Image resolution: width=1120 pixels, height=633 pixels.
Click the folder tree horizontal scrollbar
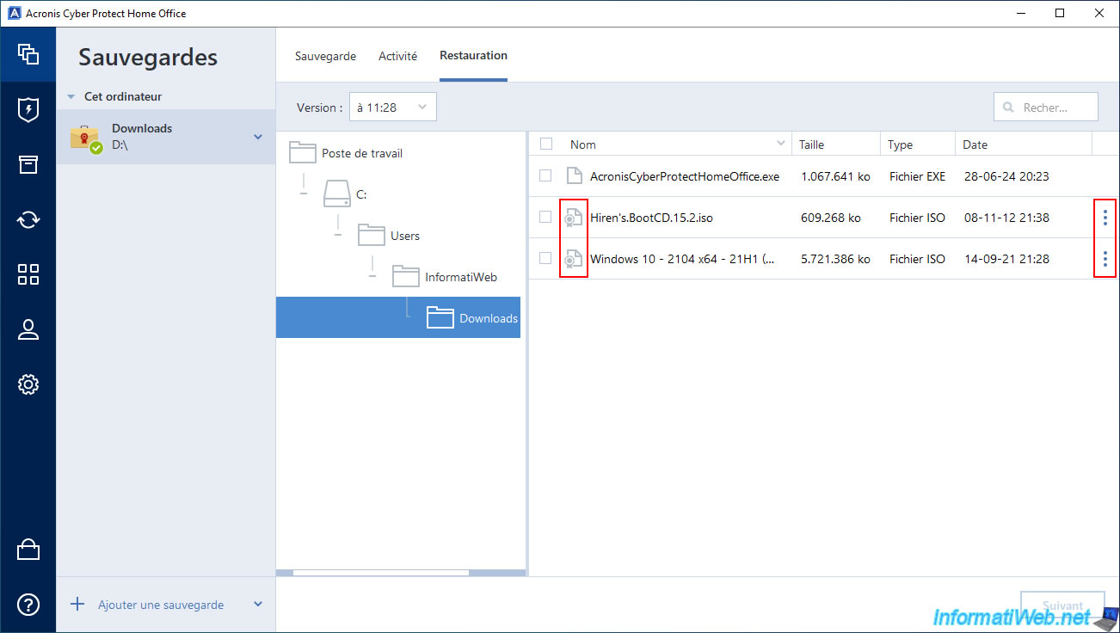[381, 573]
